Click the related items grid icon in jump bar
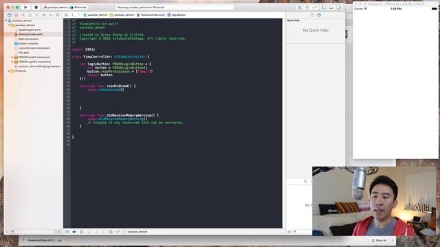This screenshot has height=247, width=440. (66, 15)
